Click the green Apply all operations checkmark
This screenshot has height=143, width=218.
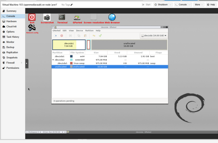coord(100,35)
